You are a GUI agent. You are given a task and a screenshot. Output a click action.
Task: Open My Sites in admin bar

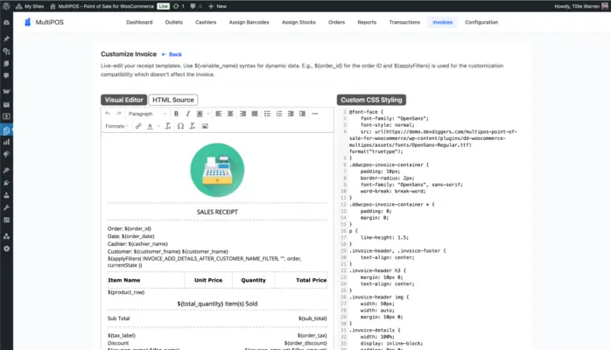coord(30,6)
